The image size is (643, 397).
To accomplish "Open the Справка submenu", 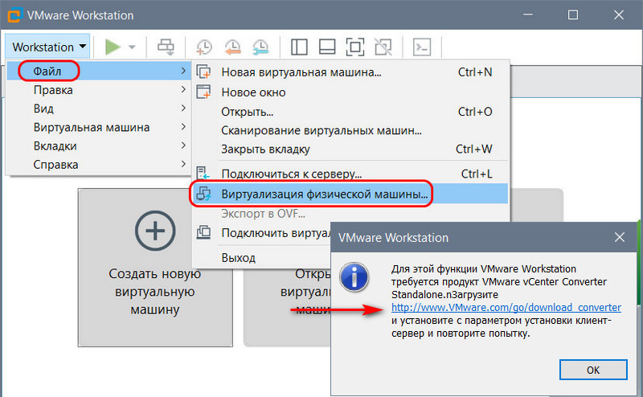I will (x=98, y=165).
